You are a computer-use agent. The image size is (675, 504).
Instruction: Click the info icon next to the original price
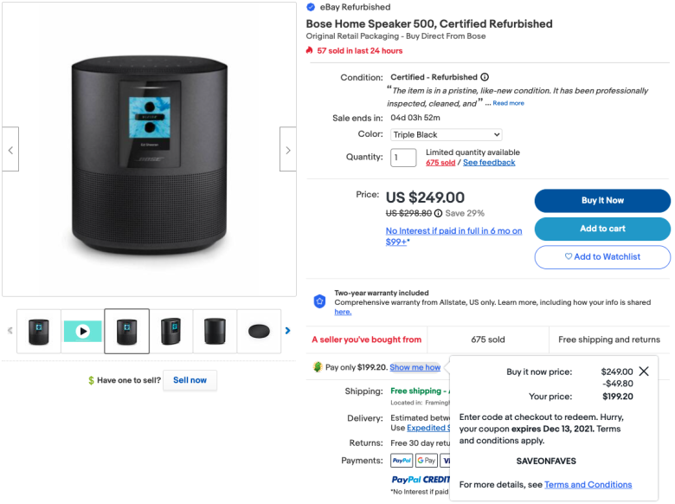(438, 213)
